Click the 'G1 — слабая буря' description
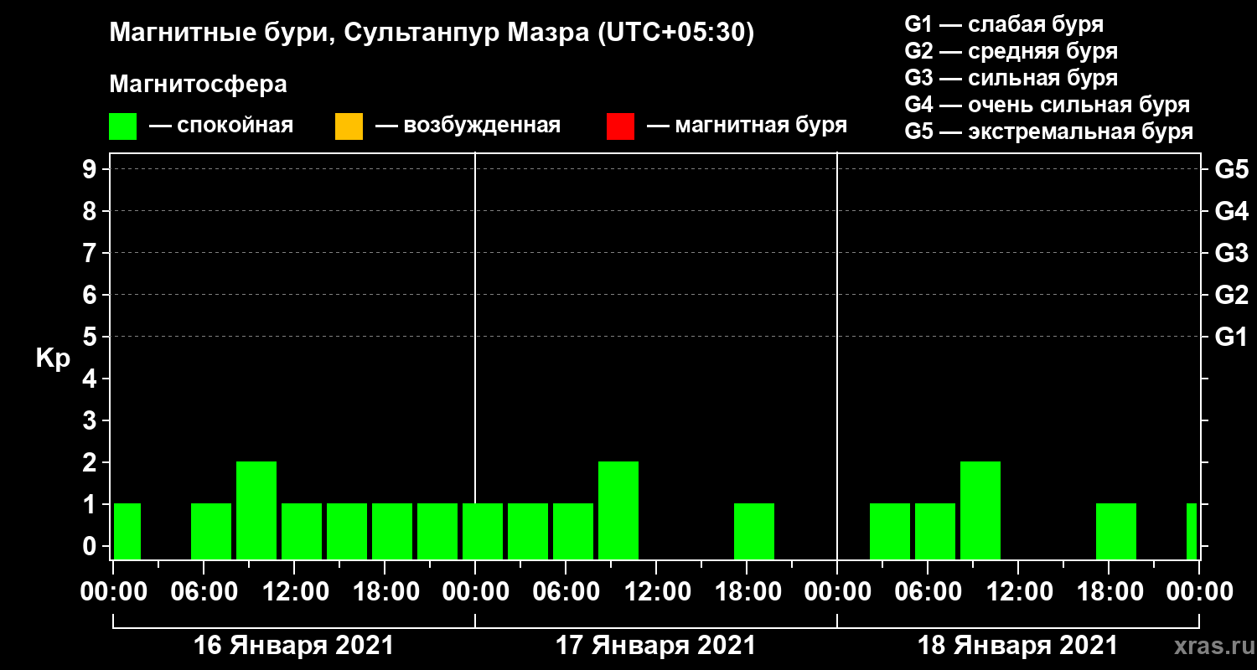This screenshot has height=670, width=1257. tap(1004, 24)
